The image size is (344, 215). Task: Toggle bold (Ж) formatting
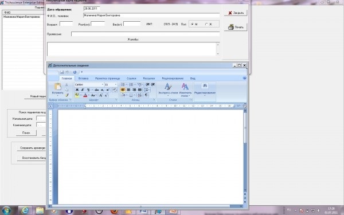(77, 90)
